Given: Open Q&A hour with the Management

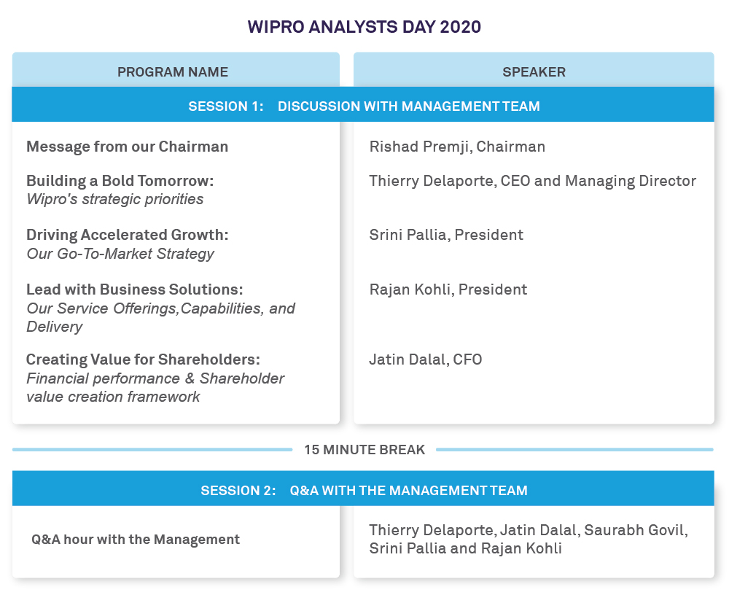Looking at the screenshot, I should [x=136, y=540].
